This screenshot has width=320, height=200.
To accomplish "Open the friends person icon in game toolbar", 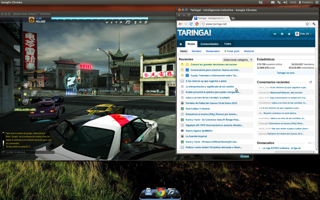I will point(135,22).
